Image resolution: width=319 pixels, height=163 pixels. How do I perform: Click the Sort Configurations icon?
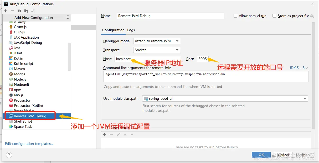click(x=33, y=11)
